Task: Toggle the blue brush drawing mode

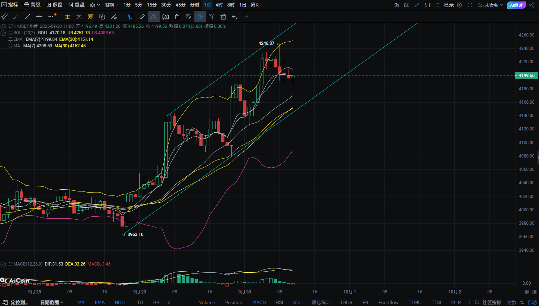Action: click(153, 17)
